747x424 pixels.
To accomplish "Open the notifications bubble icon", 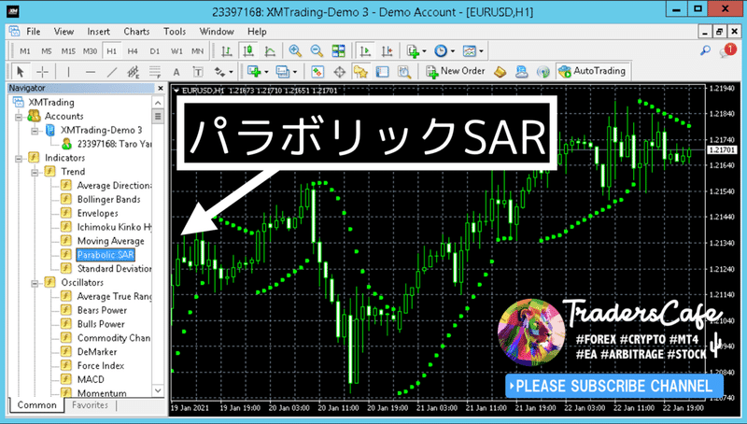I will [x=728, y=50].
